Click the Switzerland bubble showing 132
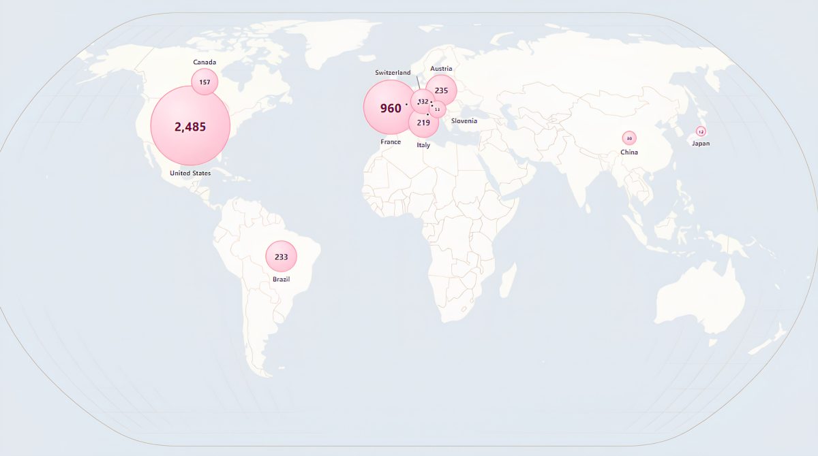The height and width of the screenshot is (456, 818). click(x=423, y=101)
